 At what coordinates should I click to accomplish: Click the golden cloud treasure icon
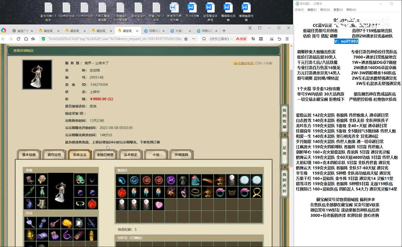point(67,223)
